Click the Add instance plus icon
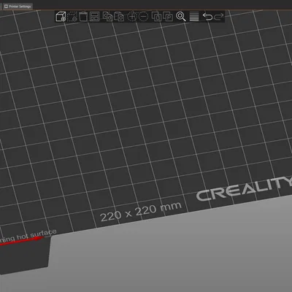The height and width of the screenshot is (292, 292). 131,17
